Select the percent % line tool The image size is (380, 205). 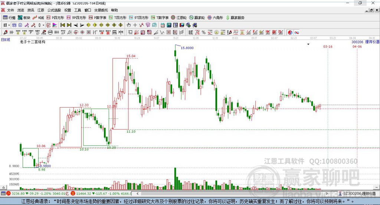(x=204, y=33)
